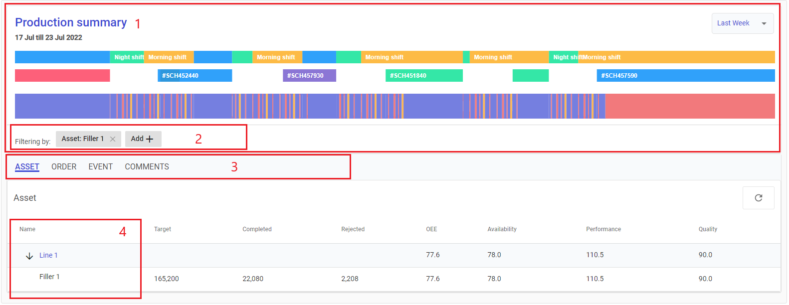Viewport: 789px width, 305px height.
Task: Click the Name column header
Action: [27, 229]
